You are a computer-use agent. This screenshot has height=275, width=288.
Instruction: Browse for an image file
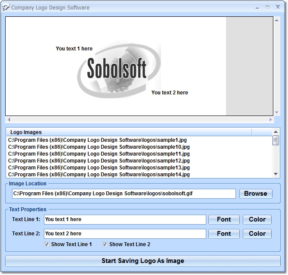(256, 194)
